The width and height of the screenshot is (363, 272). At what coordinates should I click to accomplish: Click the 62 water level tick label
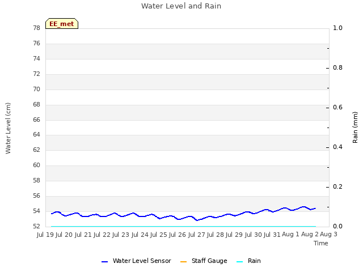point(36,150)
